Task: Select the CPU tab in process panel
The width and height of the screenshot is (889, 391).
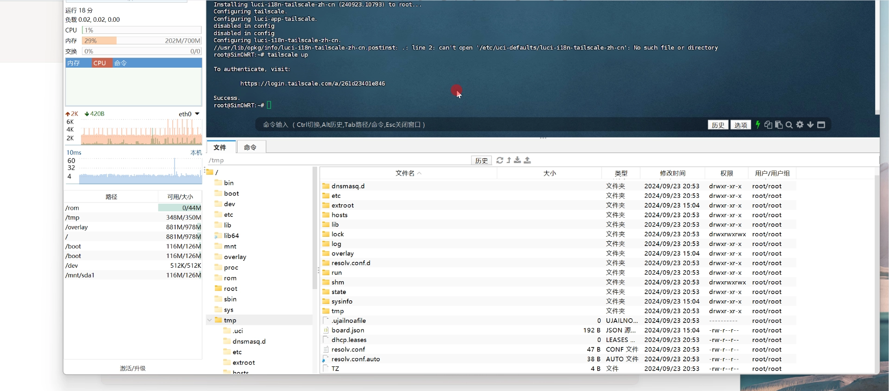Action: 100,63
